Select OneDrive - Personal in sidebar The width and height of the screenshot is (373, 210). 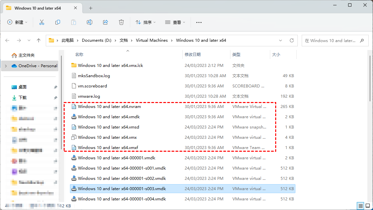coord(30,66)
